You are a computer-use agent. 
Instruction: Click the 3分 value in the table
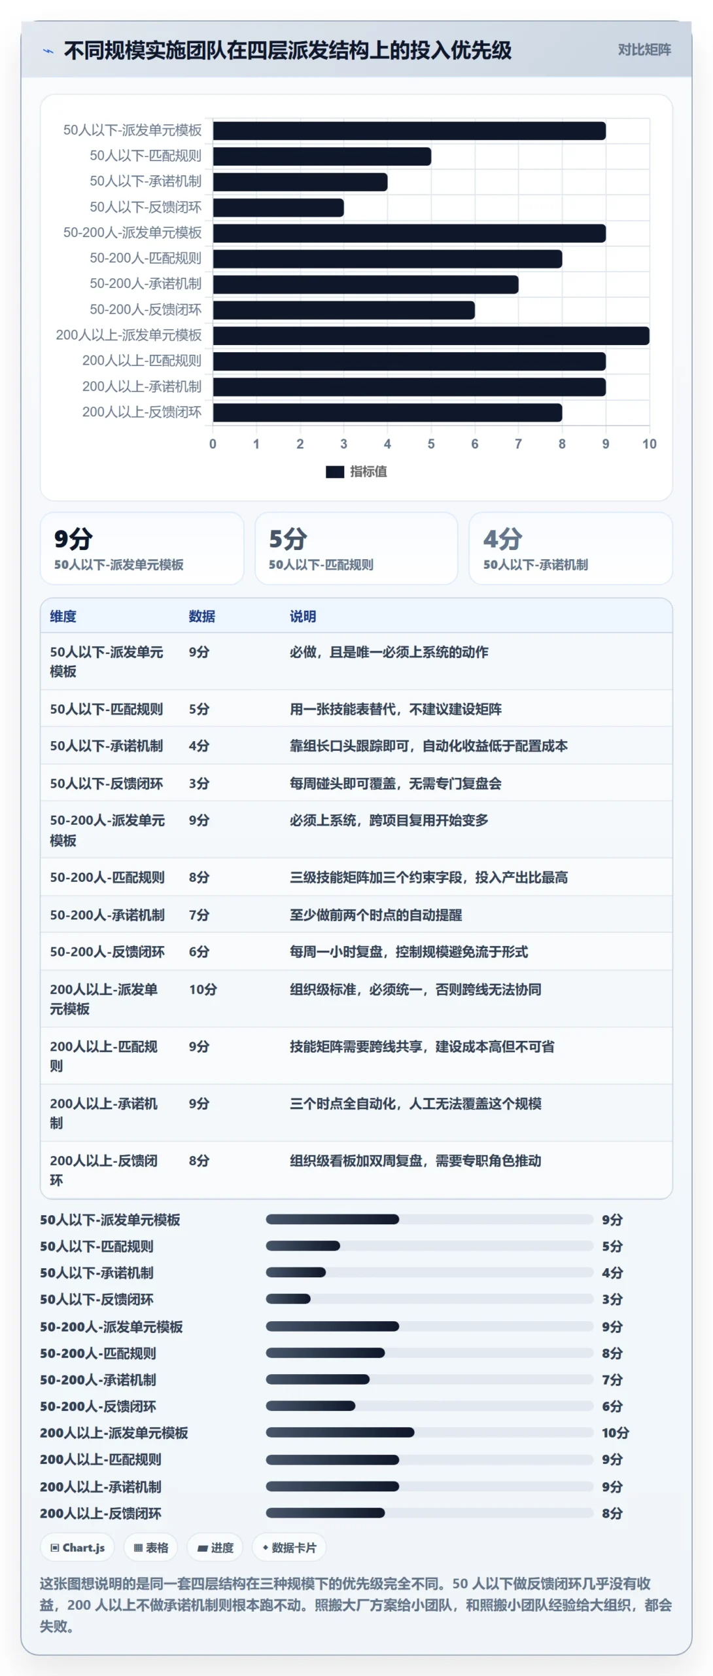199,784
